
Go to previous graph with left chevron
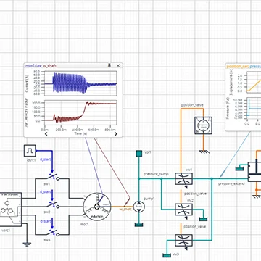click(46, 134)
